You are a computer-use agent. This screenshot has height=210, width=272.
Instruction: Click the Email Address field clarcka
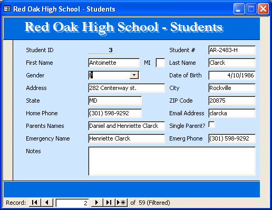click(232, 113)
